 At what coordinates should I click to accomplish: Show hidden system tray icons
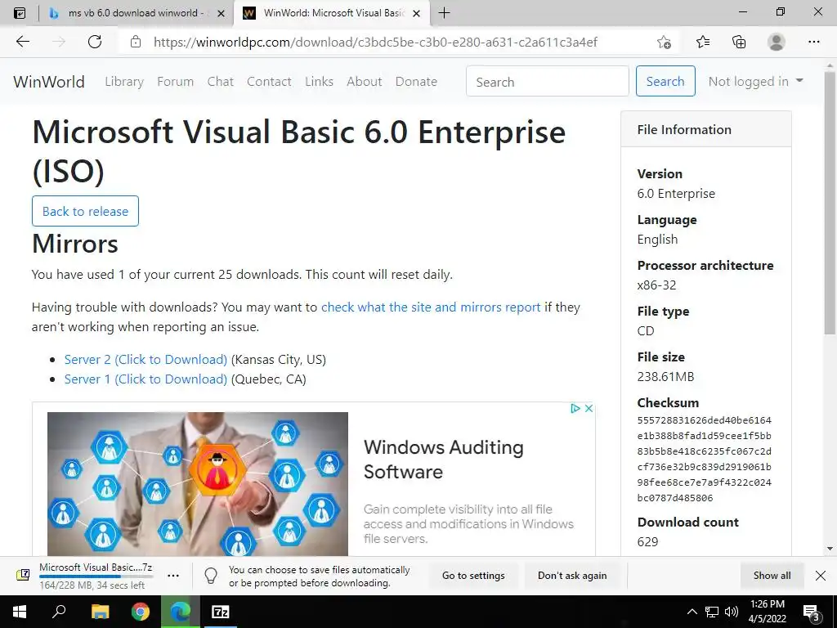(692, 612)
